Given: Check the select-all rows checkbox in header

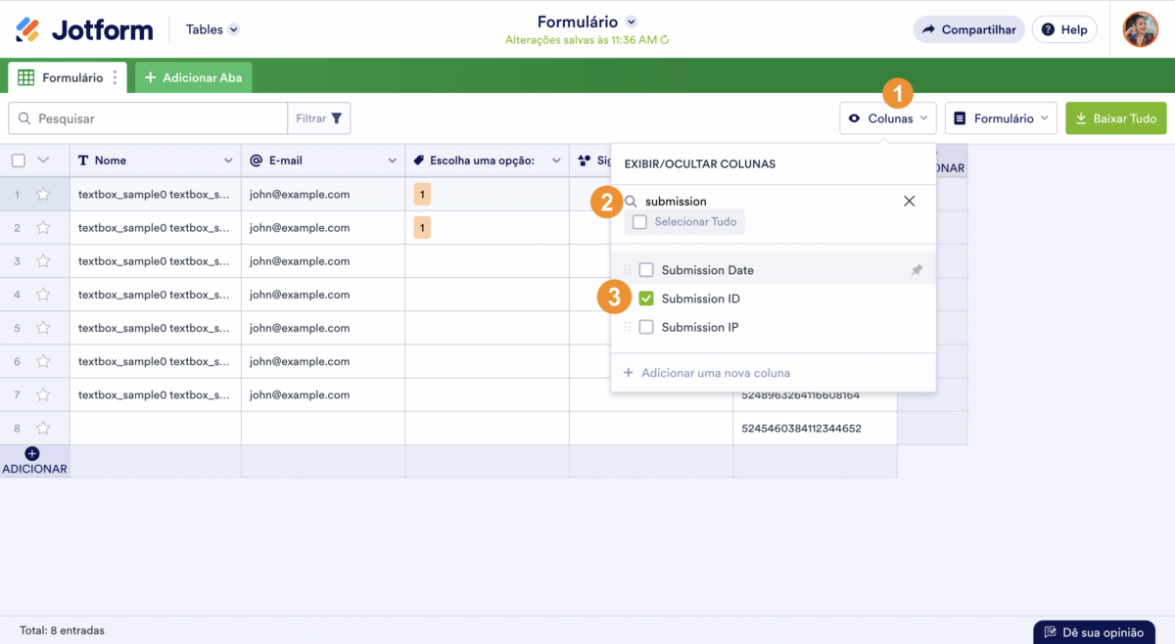Looking at the screenshot, I should [19, 161].
